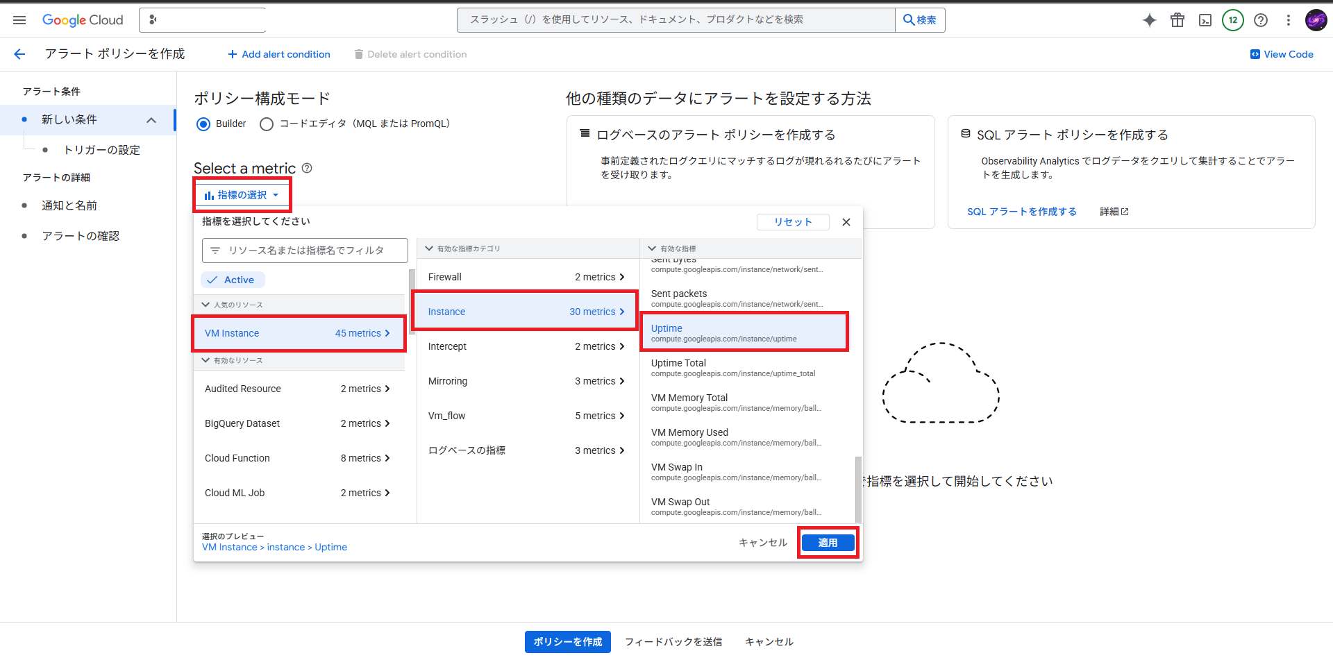Collapse the 新しい条件 section chevron
1333x660 pixels.
pos(151,120)
